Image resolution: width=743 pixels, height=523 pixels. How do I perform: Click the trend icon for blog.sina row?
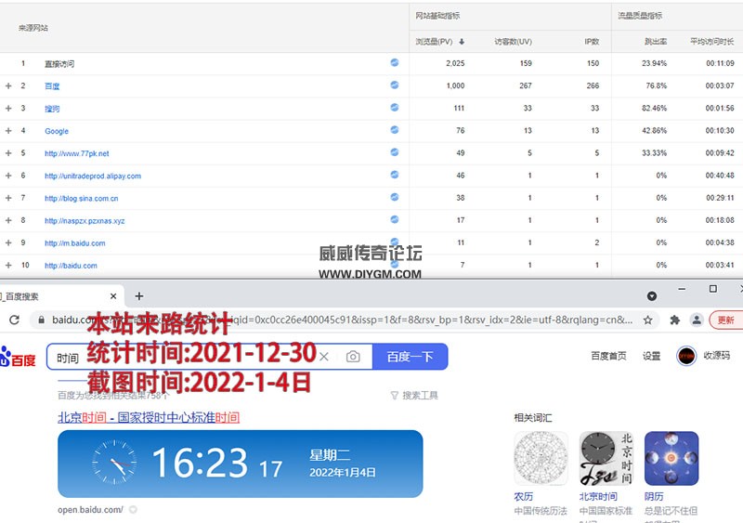394,197
